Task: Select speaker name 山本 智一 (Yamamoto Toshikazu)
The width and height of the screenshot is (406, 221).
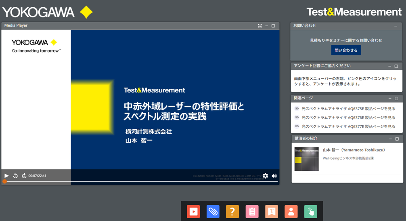Action: 354,150
